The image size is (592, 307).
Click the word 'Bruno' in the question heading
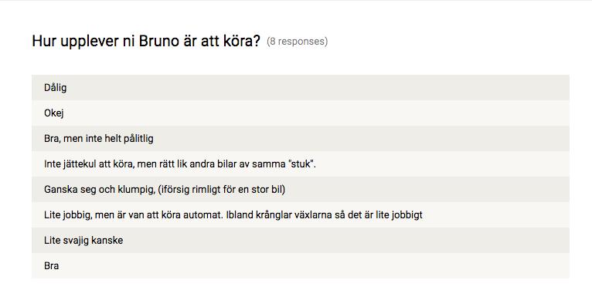coord(159,41)
